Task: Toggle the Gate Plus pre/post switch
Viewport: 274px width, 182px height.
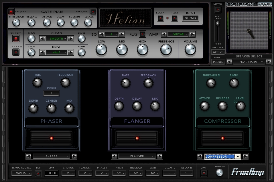Action: [x=93, y=12]
